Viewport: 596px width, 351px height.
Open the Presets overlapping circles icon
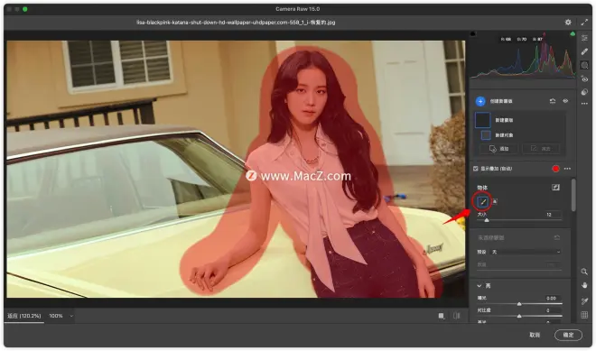click(584, 92)
